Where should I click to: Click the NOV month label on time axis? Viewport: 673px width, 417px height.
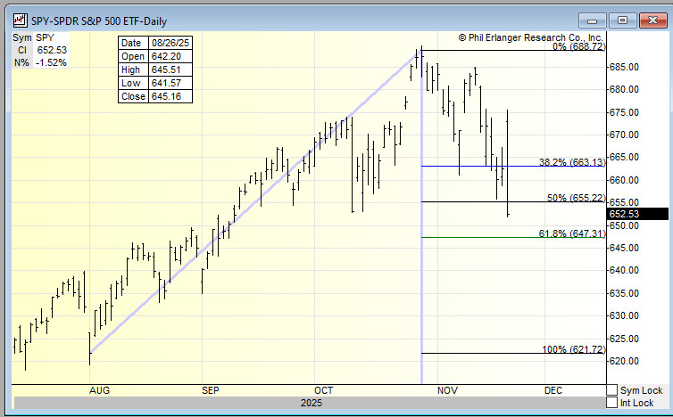click(x=447, y=390)
